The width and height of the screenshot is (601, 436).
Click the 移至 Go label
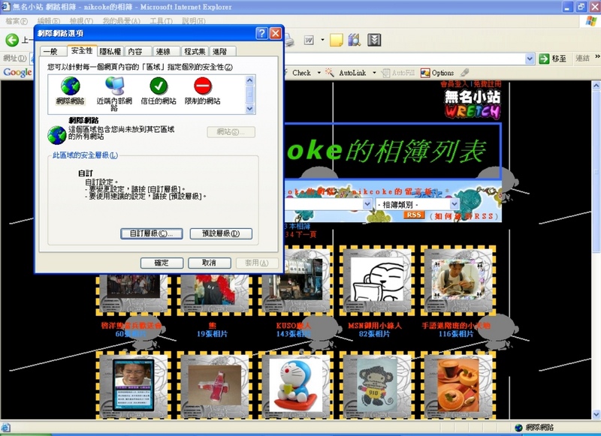tap(559, 59)
